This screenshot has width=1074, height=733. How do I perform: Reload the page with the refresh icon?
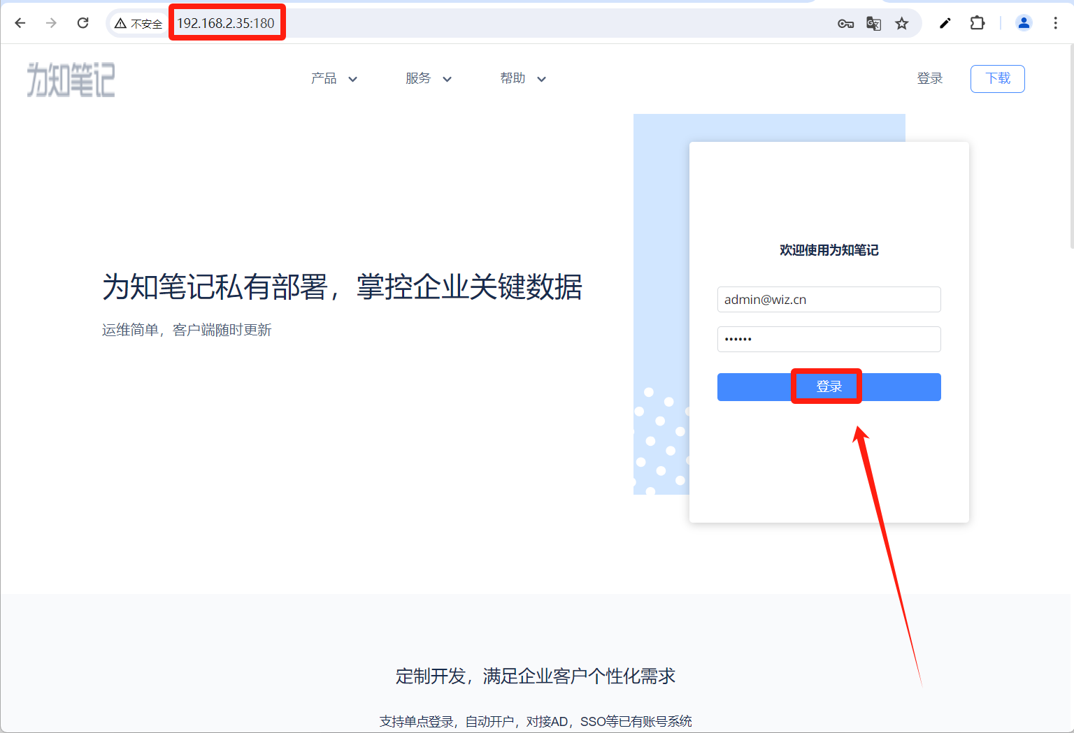click(x=83, y=23)
